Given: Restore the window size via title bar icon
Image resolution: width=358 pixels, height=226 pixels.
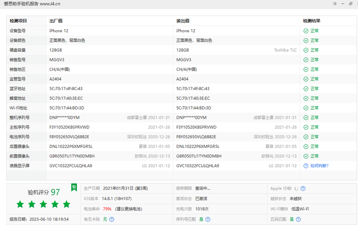Looking at the screenshot, I should point(351,4).
